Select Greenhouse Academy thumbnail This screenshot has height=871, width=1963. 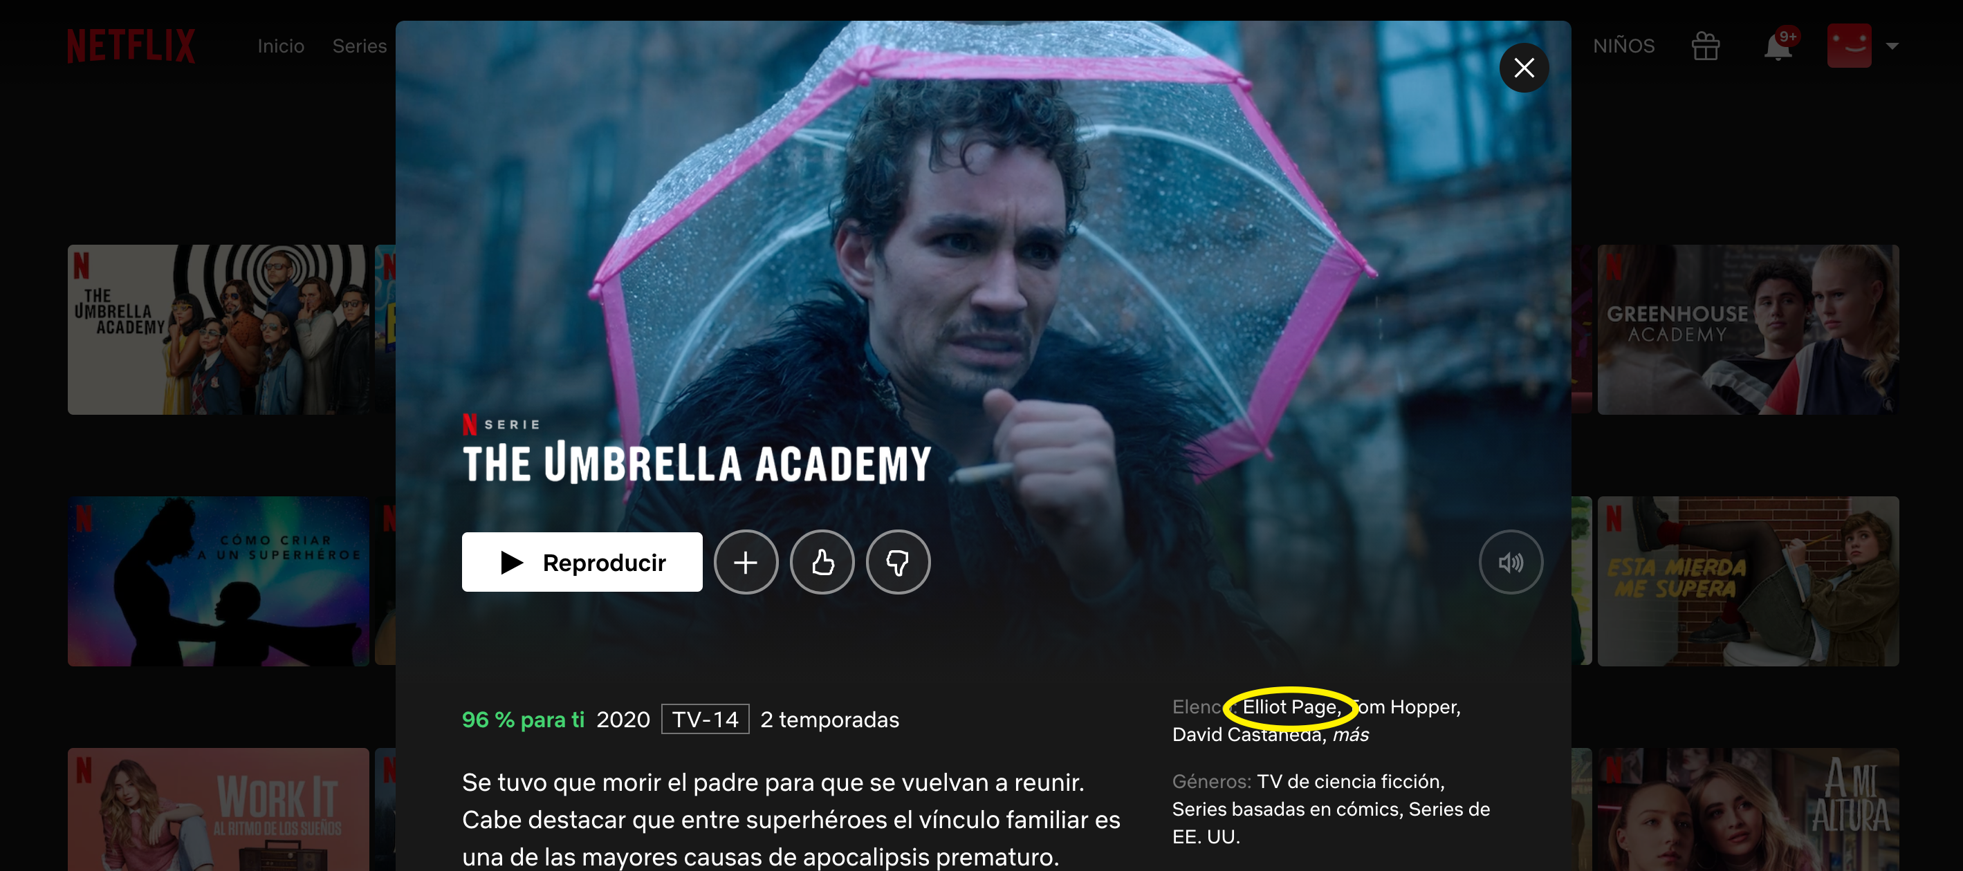(x=1747, y=330)
